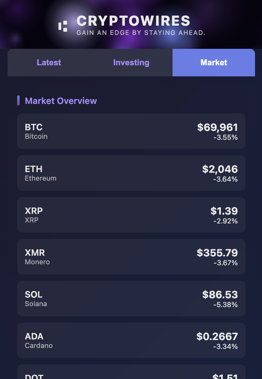Screen dimensions: 262x379
Task: Switch to the Investing tab
Action: click(x=131, y=62)
